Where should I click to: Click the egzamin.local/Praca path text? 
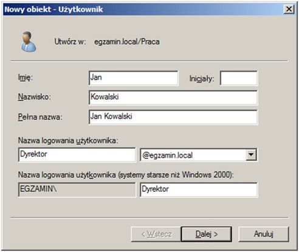coord(127,42)
